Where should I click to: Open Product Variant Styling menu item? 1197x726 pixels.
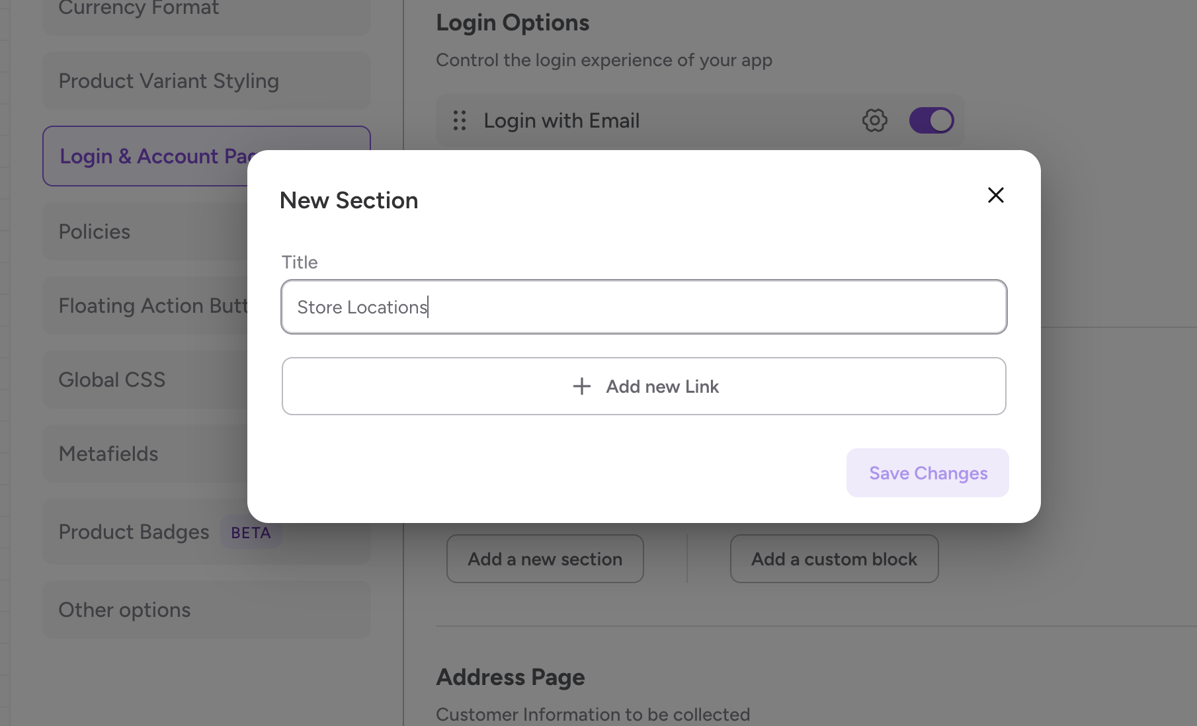tap(169, 81)
